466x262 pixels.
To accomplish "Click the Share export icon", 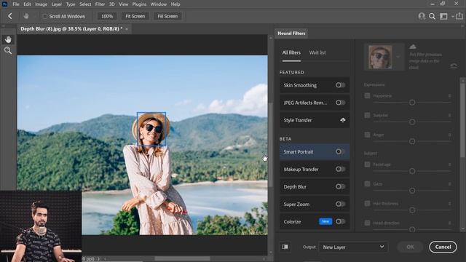I will pyautogui.click(x=459, y=16).
